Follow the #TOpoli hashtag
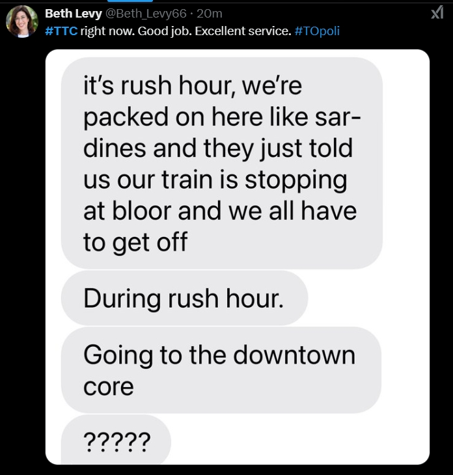Screen dimensions: 453x475 [317, 31]
